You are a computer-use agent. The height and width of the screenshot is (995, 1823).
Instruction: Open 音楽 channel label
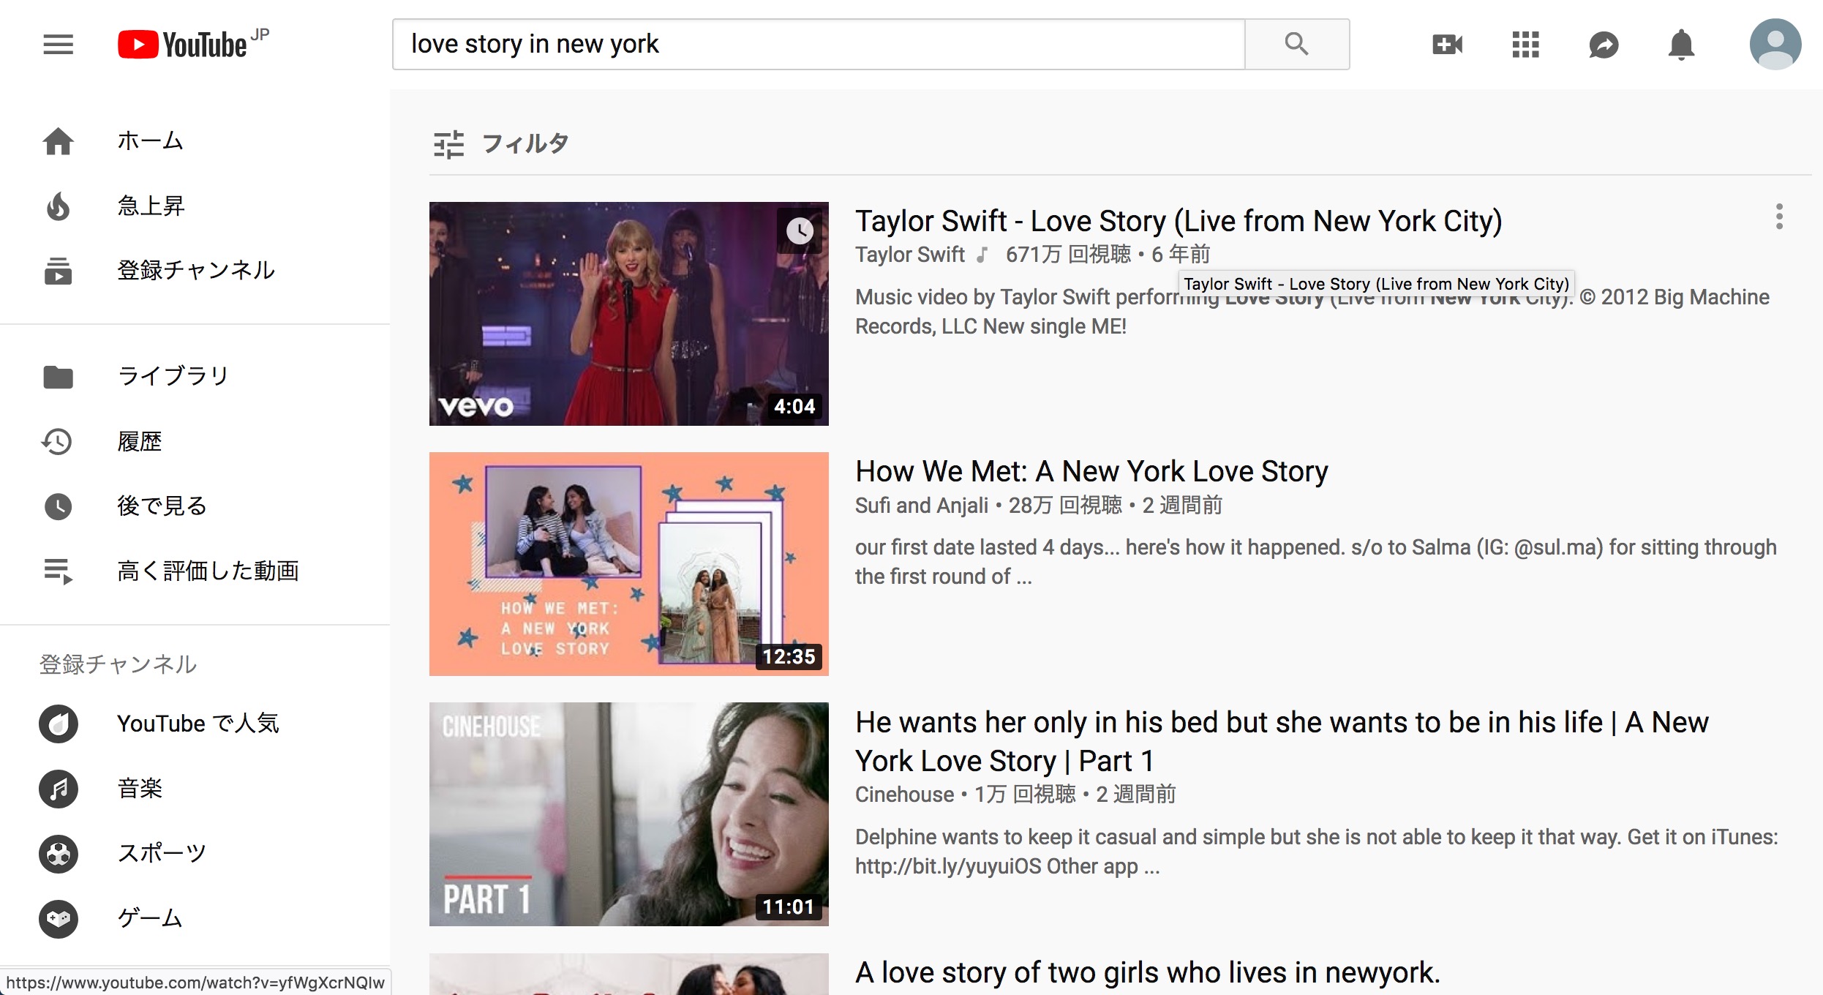pos(140,789)
